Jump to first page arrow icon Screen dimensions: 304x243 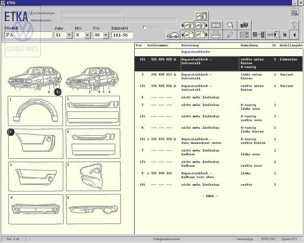click(285, 35)
